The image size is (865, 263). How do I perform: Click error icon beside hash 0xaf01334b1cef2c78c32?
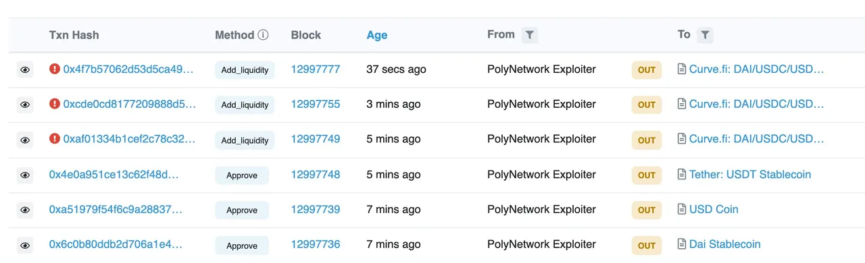(55, 139)
